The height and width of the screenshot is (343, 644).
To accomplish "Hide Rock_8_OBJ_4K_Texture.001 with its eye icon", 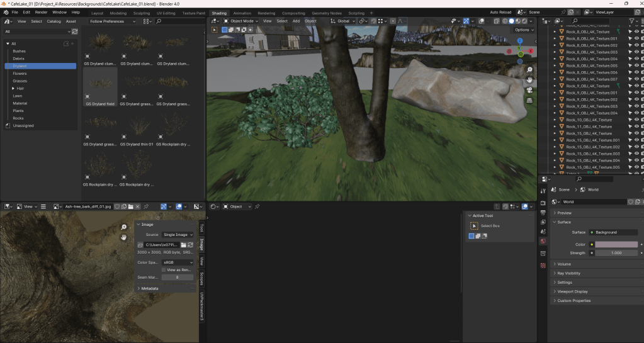I will pyautogui.click(x=629, y=38).
